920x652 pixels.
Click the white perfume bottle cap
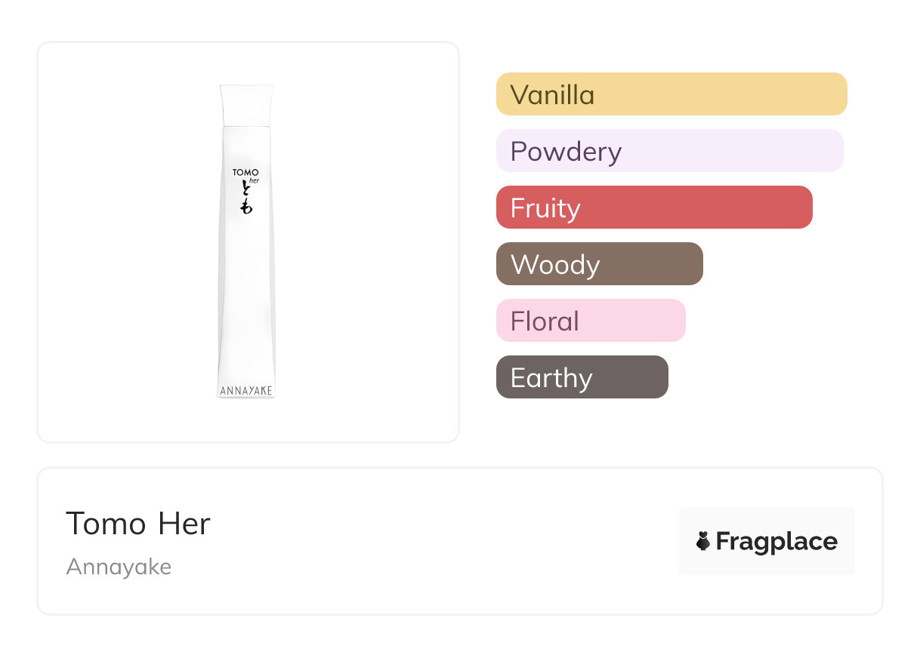246,105
